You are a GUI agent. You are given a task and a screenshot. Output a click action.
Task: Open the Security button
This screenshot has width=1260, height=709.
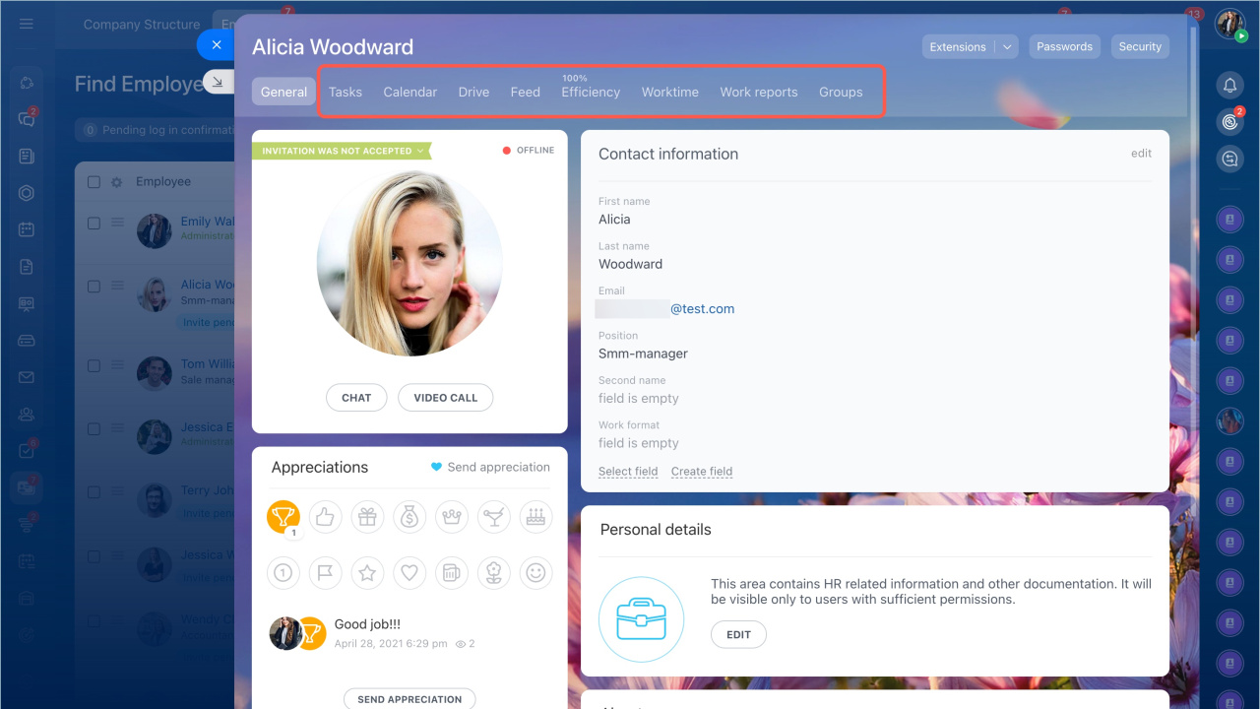[1140, 46]
